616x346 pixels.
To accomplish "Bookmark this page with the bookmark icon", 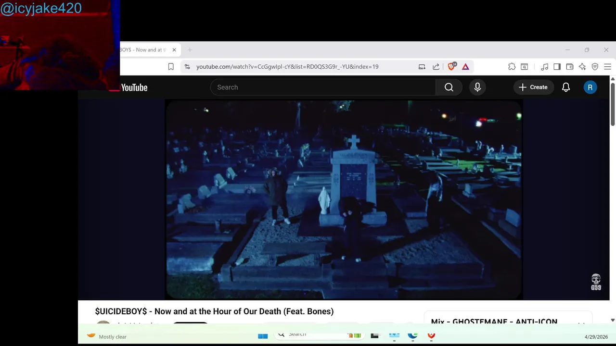I will (171, 67).
